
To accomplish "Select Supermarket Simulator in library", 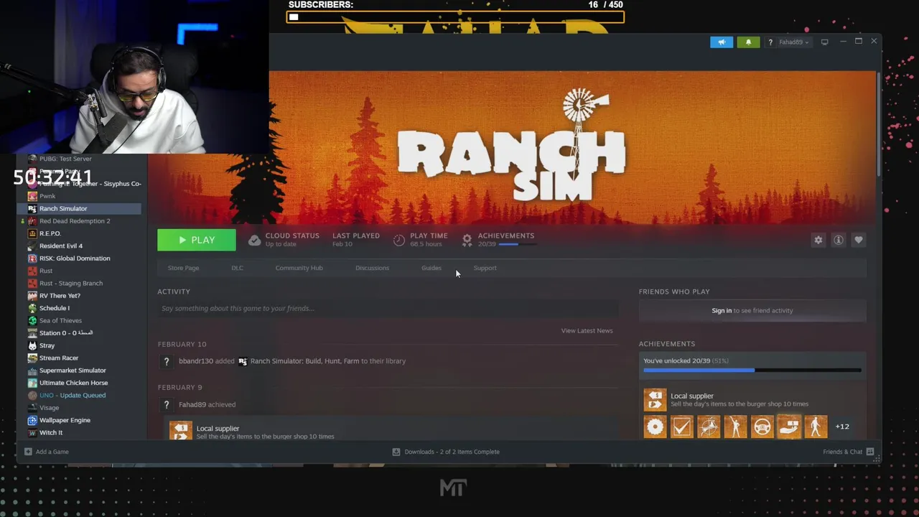I will pyautogui.click(x=79, y=371).
